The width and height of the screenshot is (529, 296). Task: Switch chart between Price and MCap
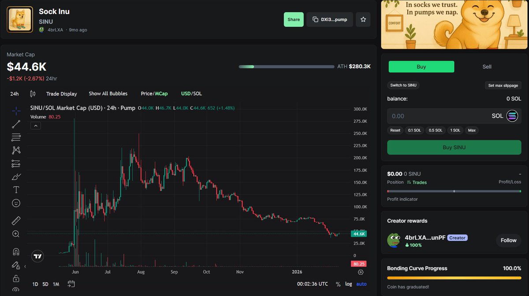coord(154,93)
